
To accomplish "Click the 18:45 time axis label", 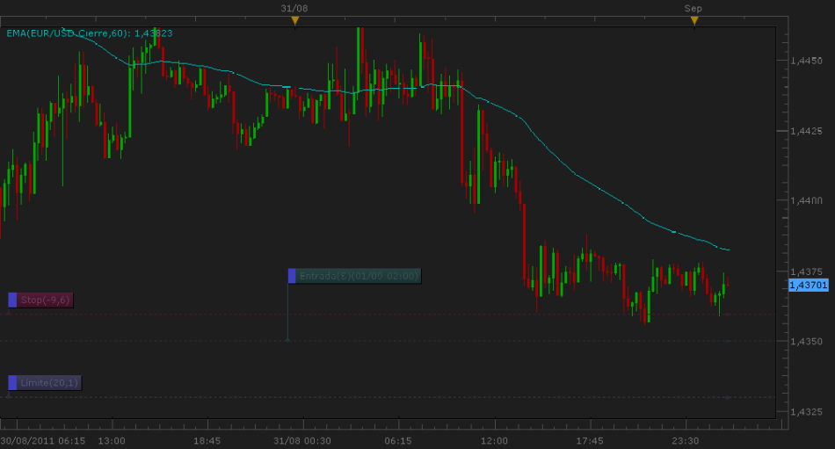I will tap(207, 441).
